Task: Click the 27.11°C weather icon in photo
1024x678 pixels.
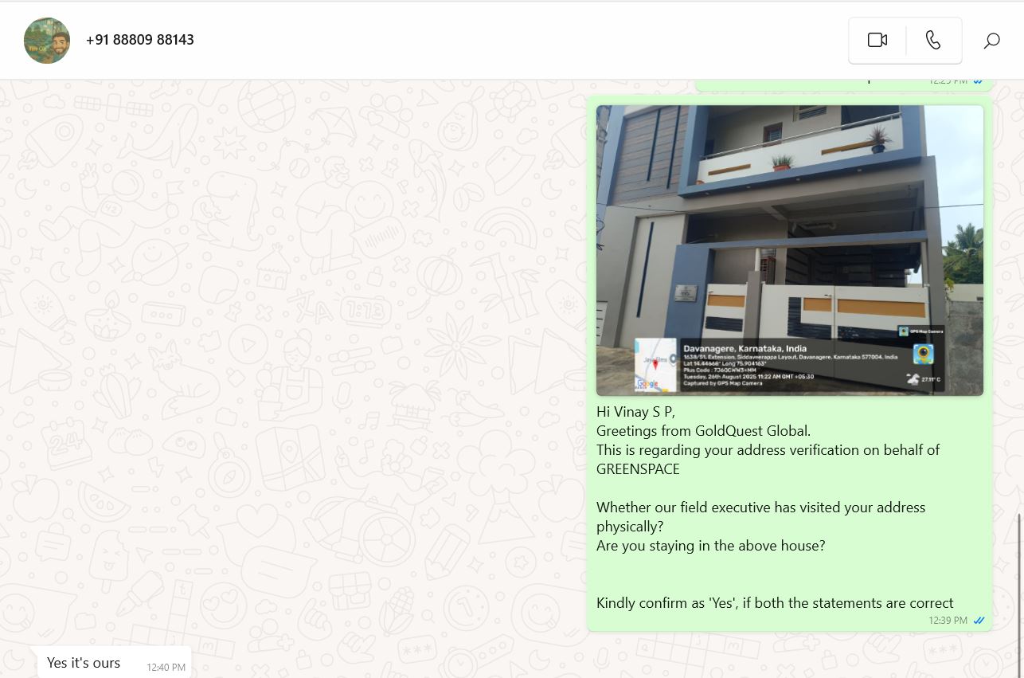Action: pyautogui.click(x=913, y=379)
